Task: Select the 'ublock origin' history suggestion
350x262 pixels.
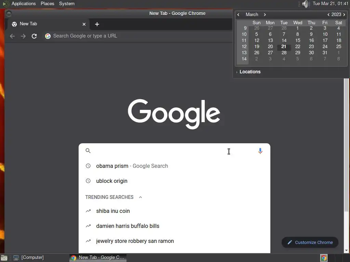Action: pos(174,181)
